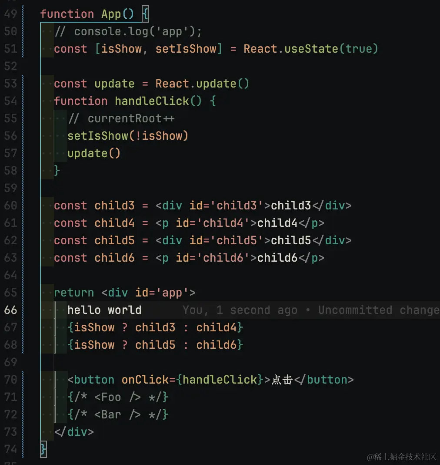The height and width of the screenshot is (465, 440).
Task: Click 'onClick={handleClick}' attribute
Action: point(192,380)
